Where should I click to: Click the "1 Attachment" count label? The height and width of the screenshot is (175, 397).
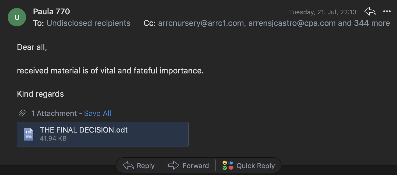[x=54, y=113]
